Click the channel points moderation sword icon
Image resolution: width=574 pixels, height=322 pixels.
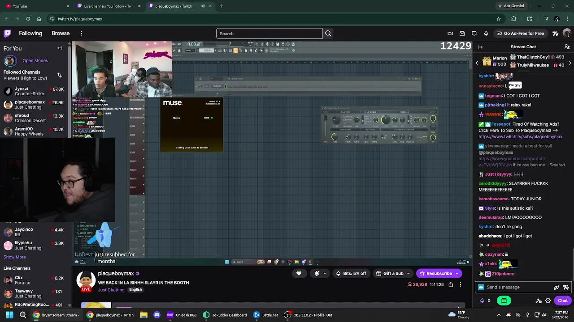(x=539, y=301)
